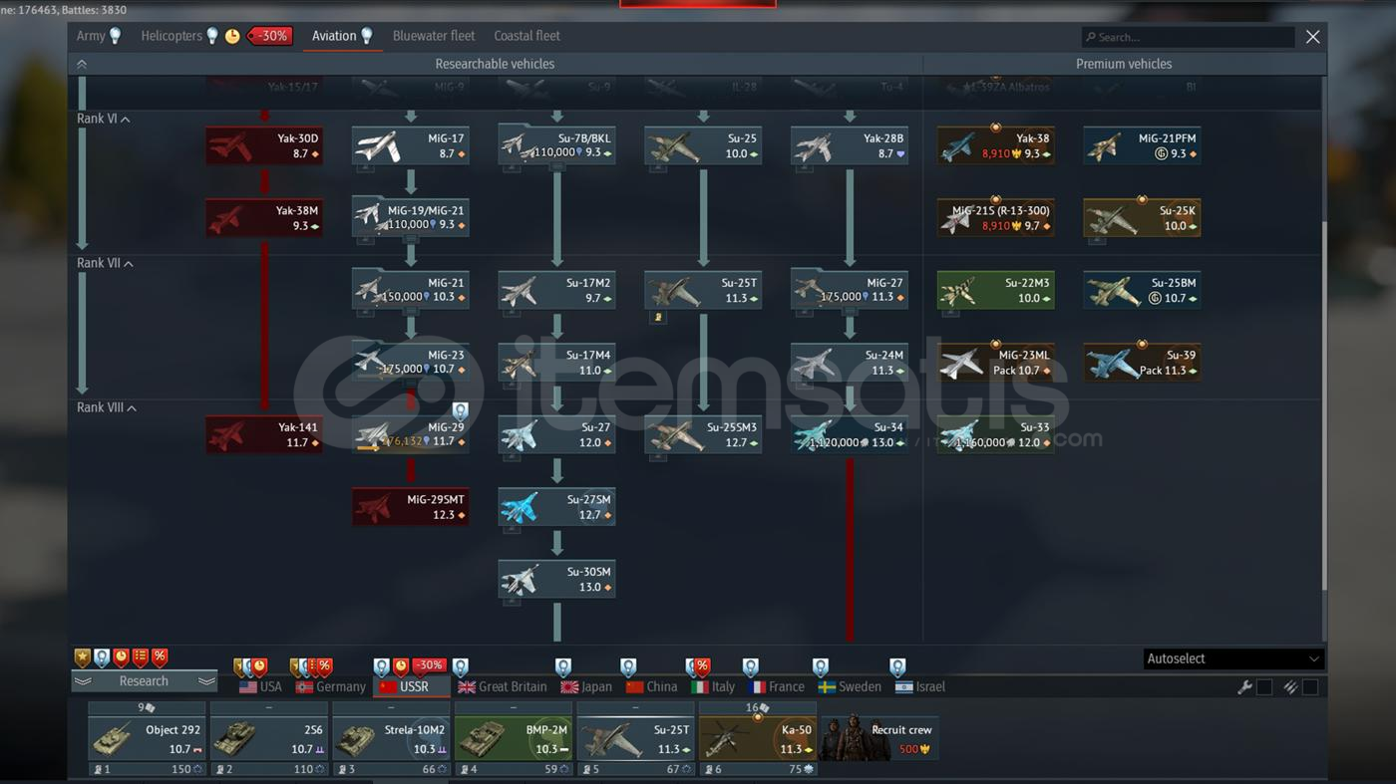
Task: Switch to the Bluewater fleet tab
Action: point(434,36)
